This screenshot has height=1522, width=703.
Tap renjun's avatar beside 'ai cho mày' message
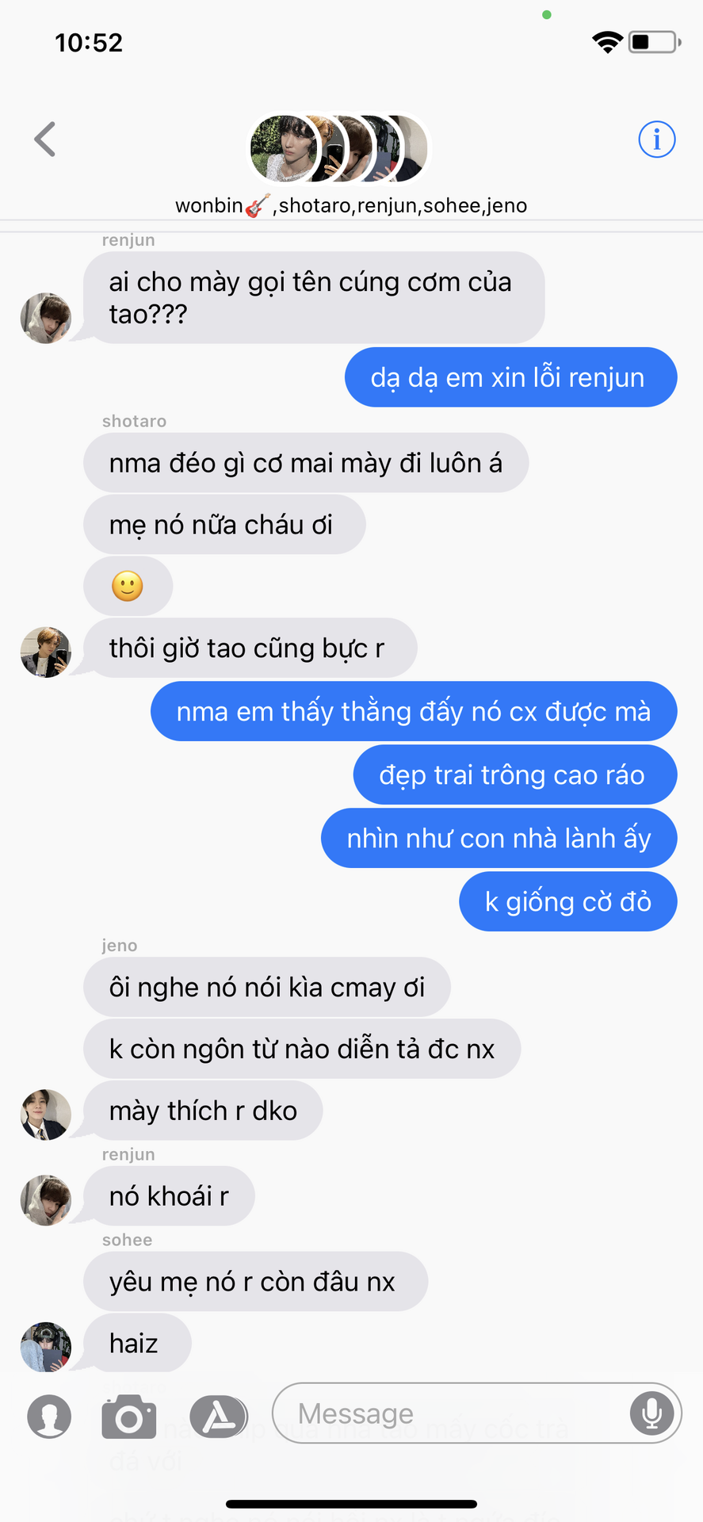[x=45, y=318]
